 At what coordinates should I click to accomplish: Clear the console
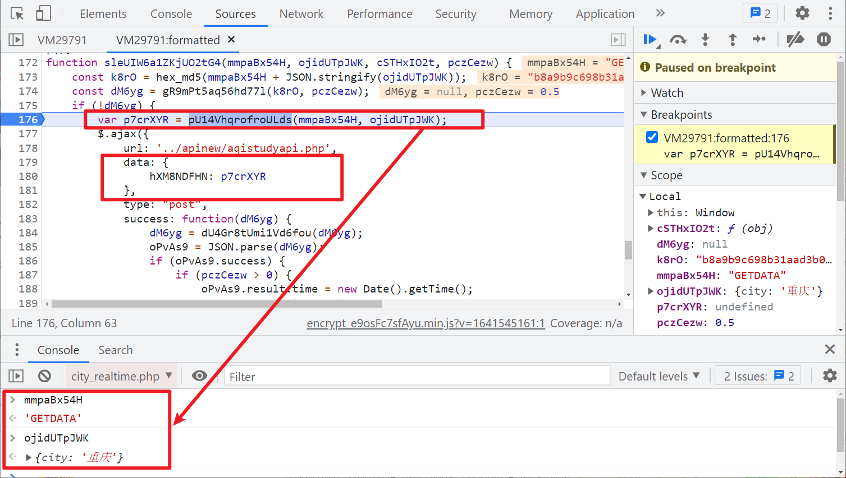44,376
